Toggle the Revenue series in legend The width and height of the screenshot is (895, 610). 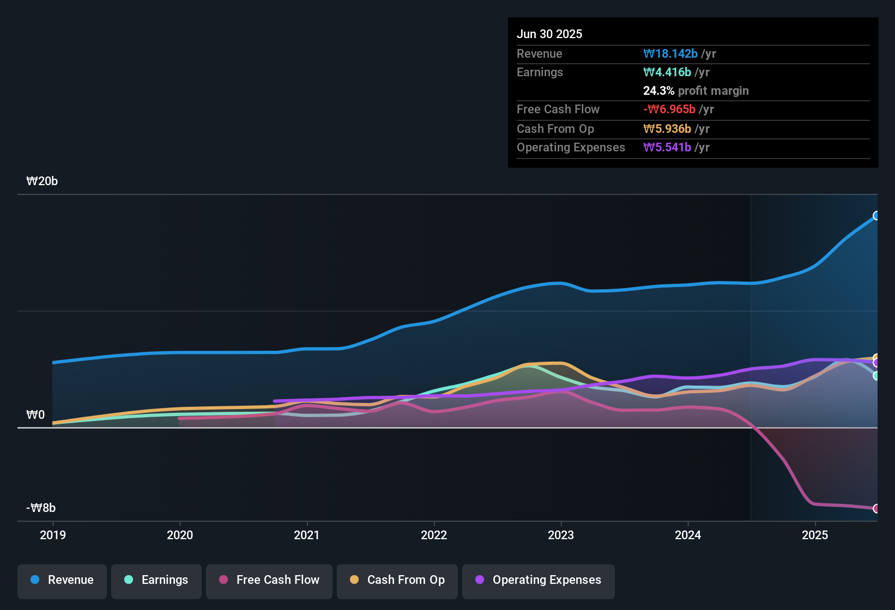[62, 581]
